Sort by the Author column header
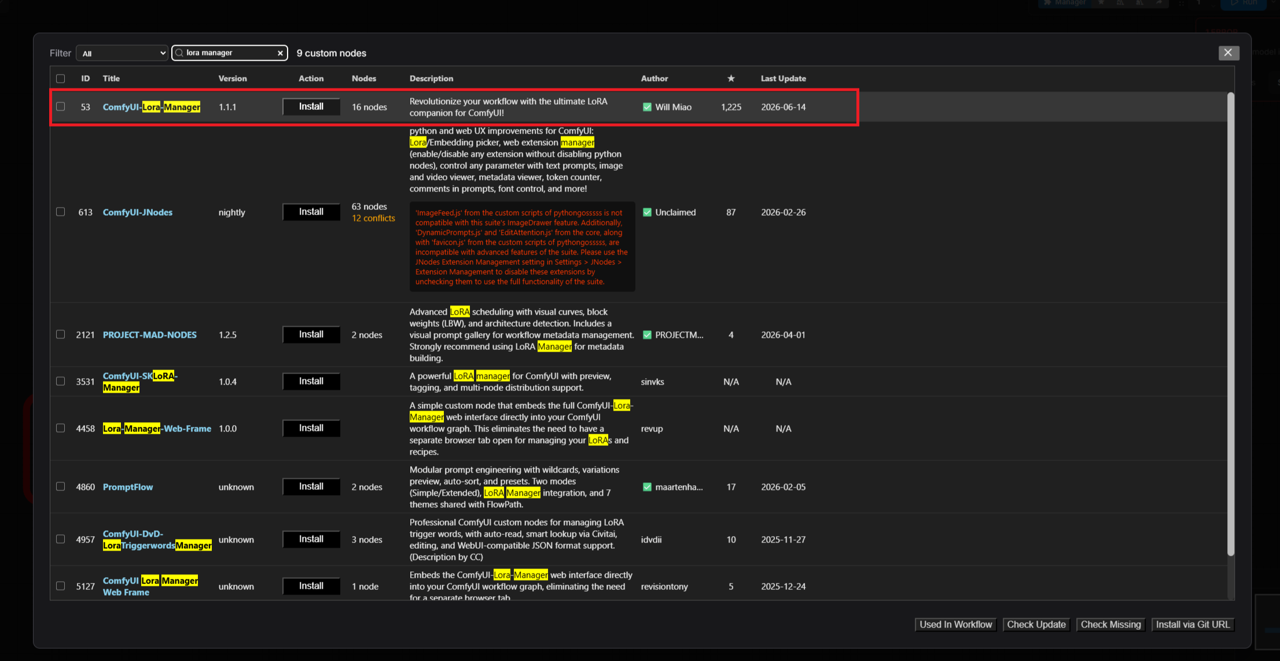 pyautogui.click(x=654, y=79)
